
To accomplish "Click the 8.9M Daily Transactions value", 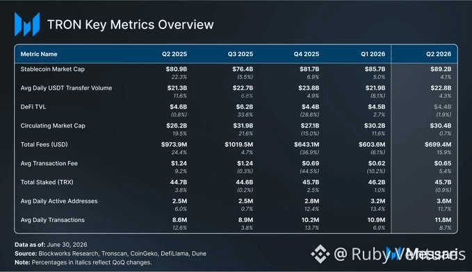I will [x=245, y=220].
